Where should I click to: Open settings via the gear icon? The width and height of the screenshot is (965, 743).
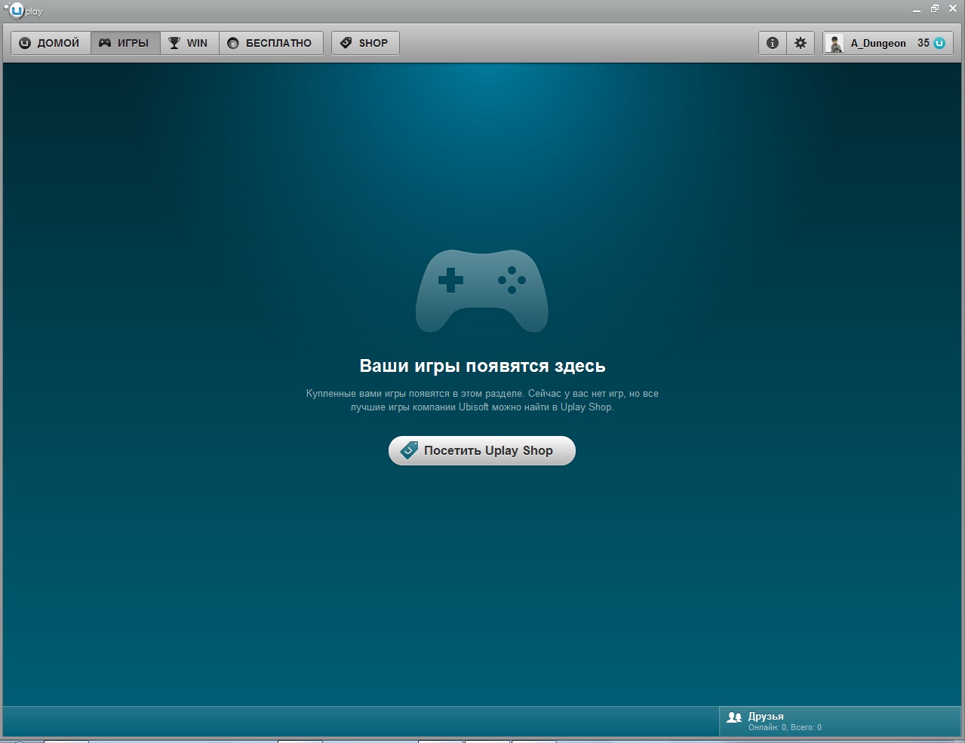point(801,43)
